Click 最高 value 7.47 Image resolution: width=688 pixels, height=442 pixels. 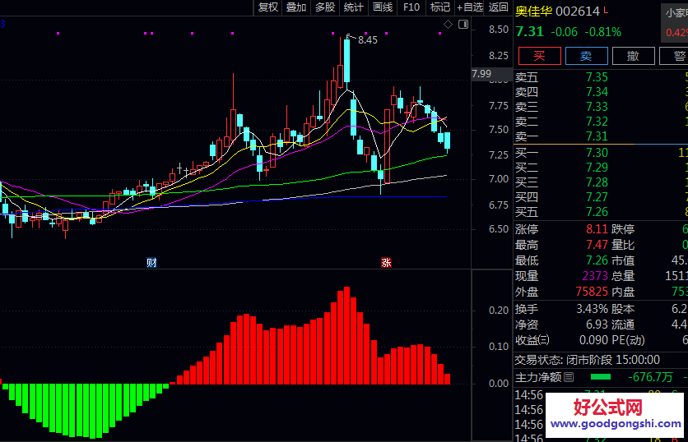597,245
